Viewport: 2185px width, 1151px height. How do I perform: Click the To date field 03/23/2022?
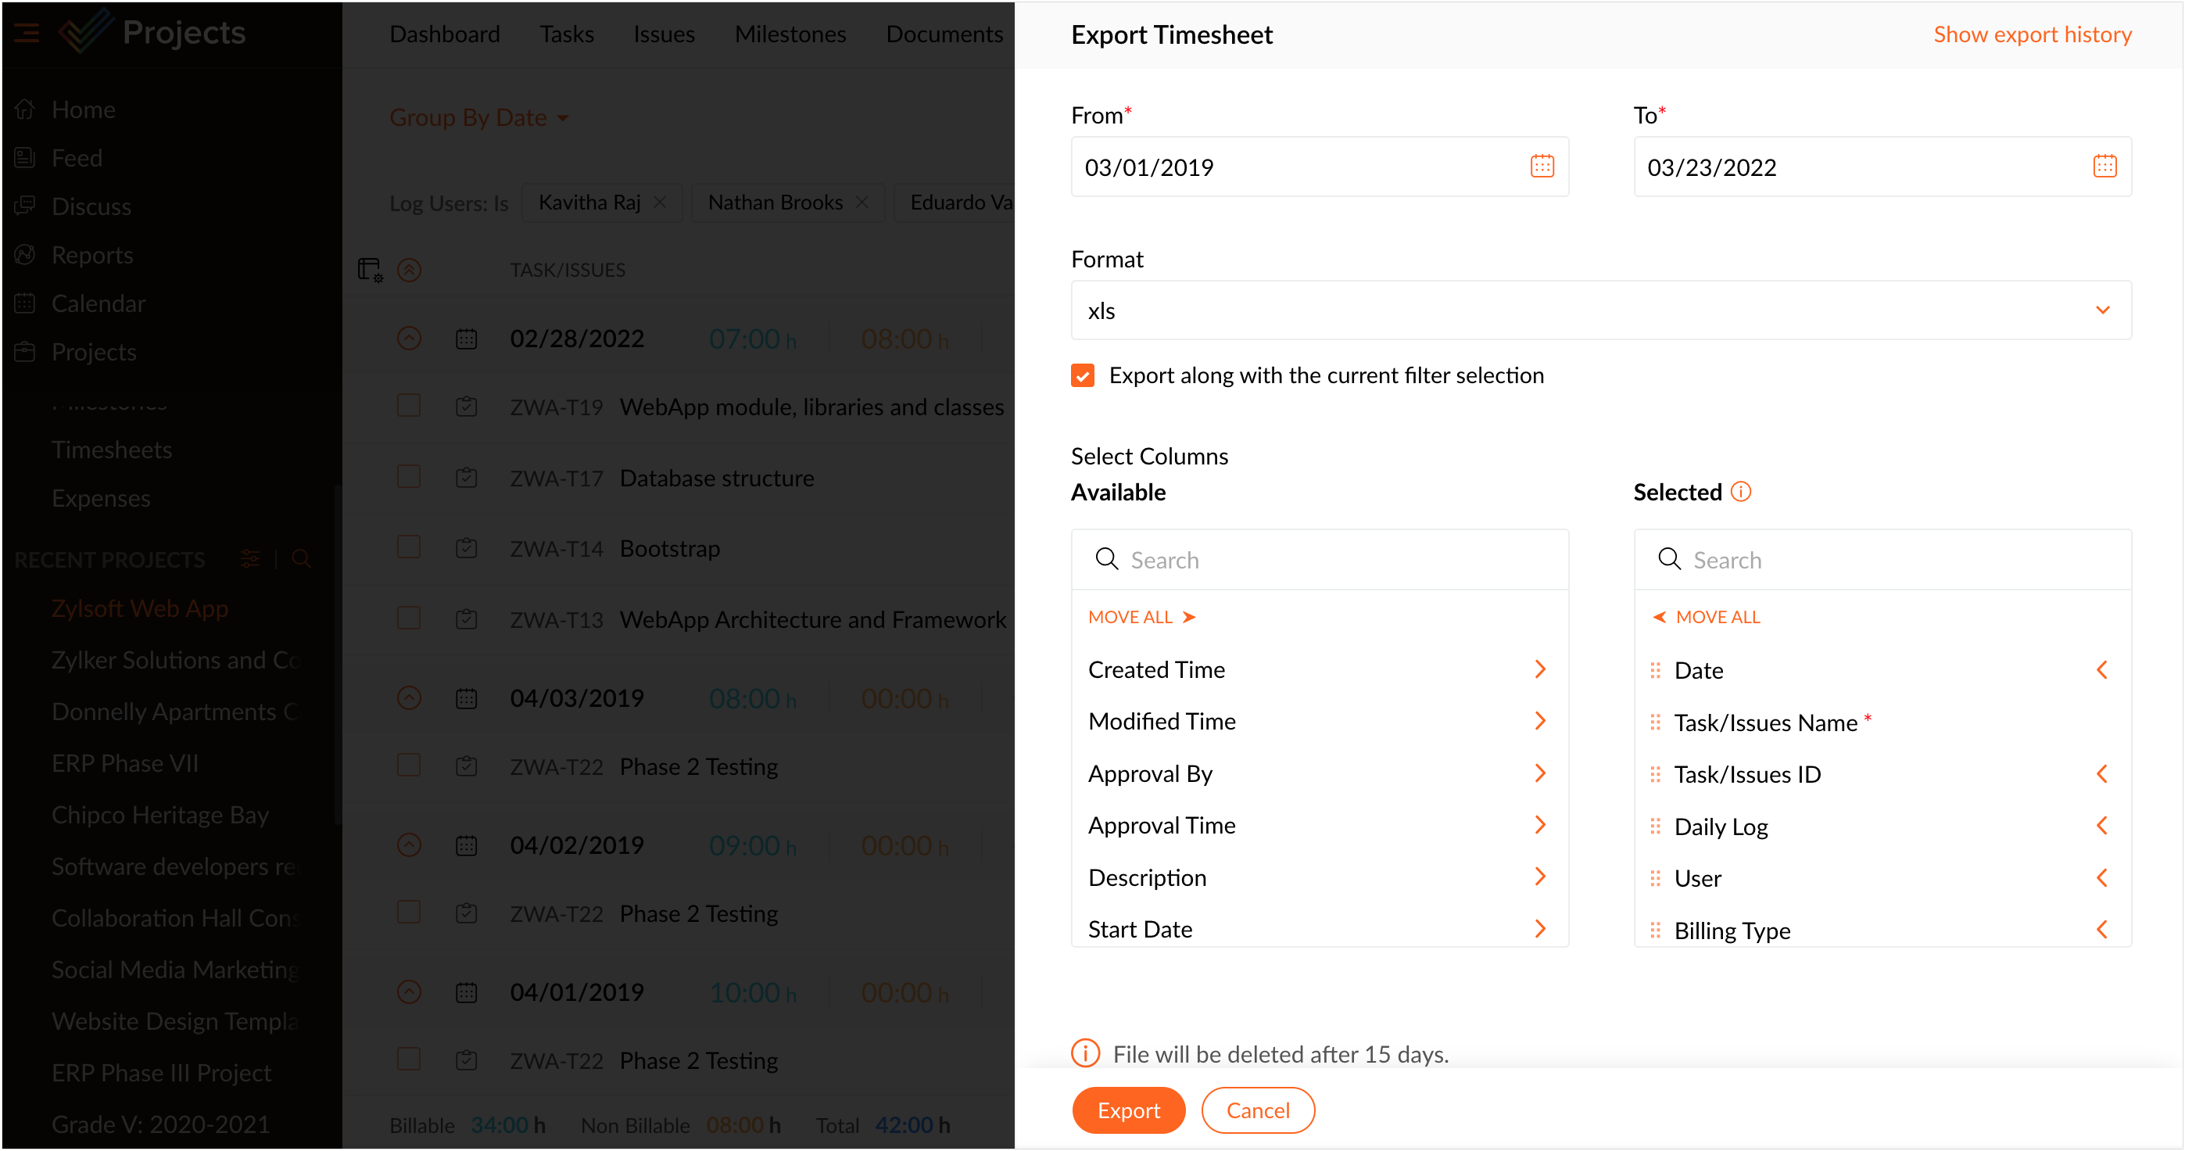(1882, 167)
